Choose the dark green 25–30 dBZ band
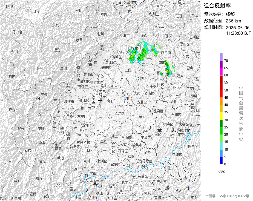This screenshot has width=253, height=201. coord(221,124)
